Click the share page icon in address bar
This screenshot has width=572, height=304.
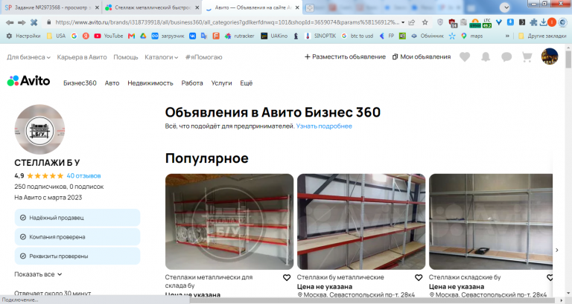[412, 22]
